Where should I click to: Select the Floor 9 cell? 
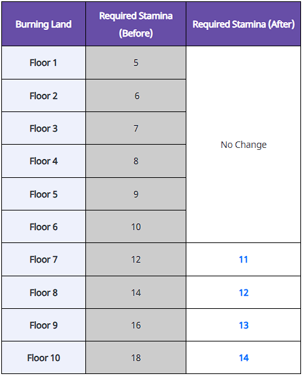click(x=44, y=325)
